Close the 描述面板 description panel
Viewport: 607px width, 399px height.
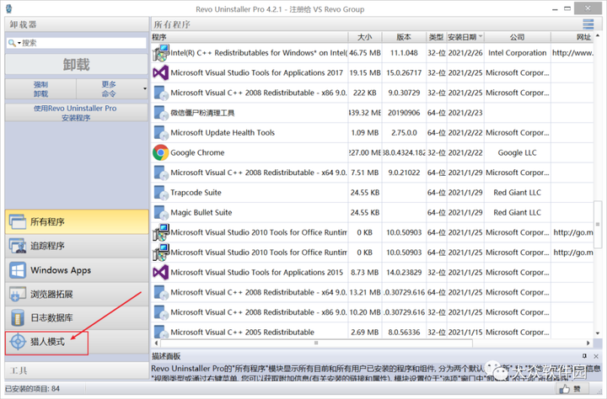pos(596,356)
